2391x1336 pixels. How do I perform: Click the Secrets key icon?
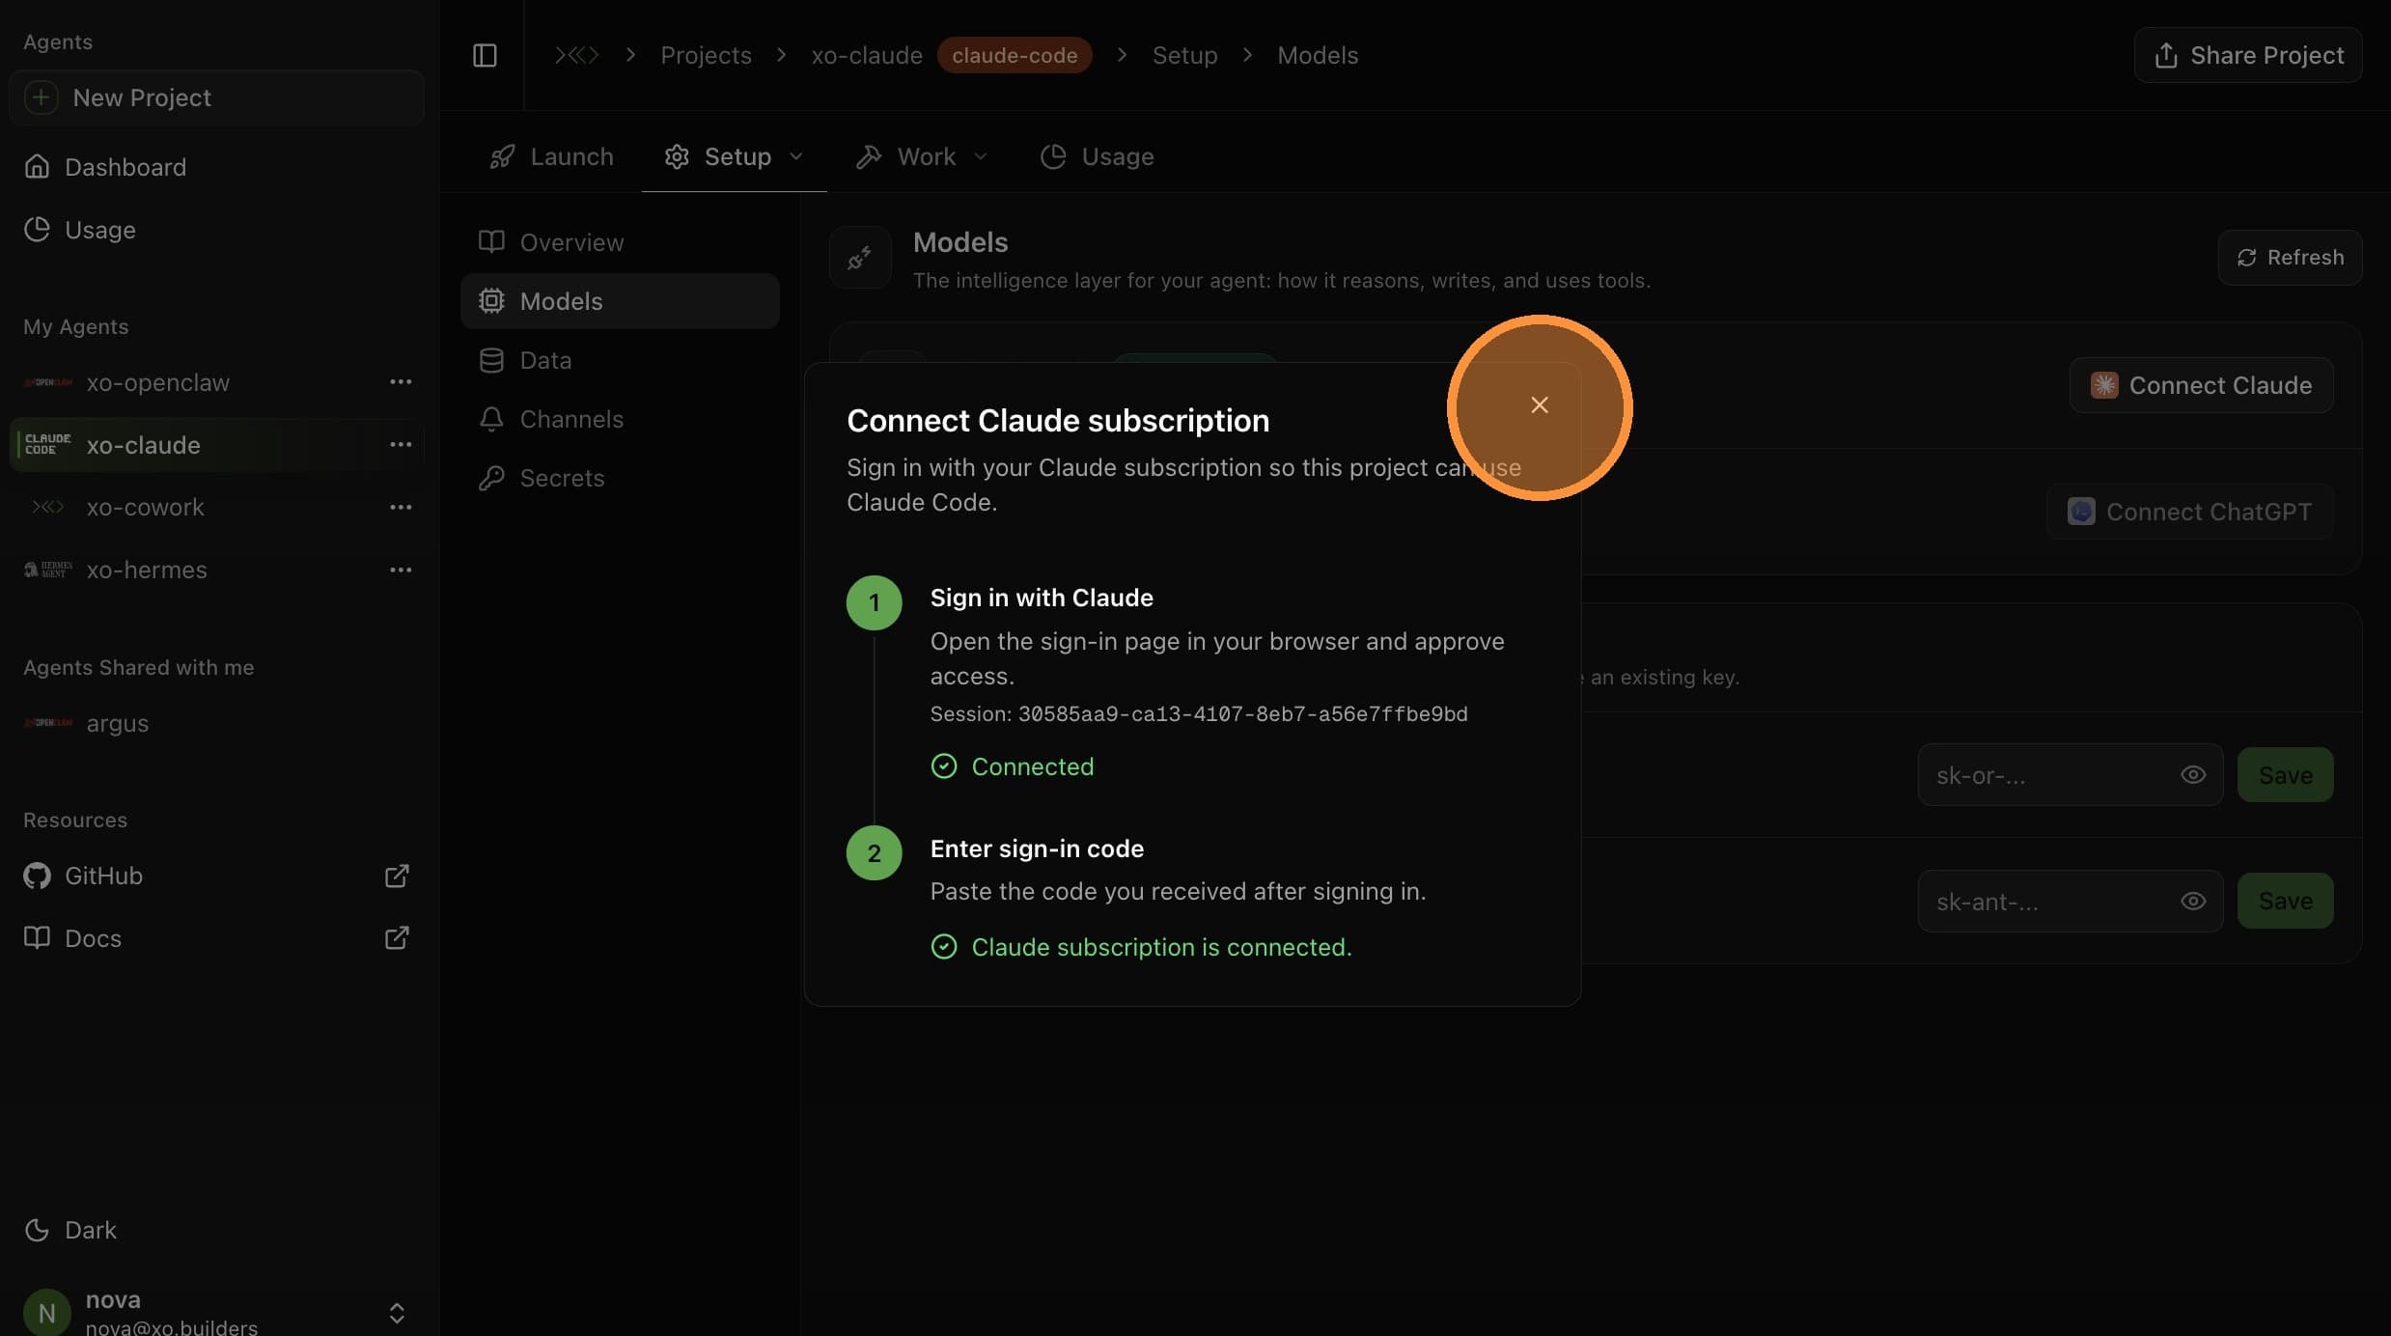point(491,478)
